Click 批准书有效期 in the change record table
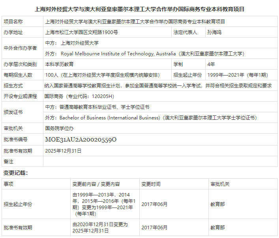The image size is (279, 238). tap(18, 227)
